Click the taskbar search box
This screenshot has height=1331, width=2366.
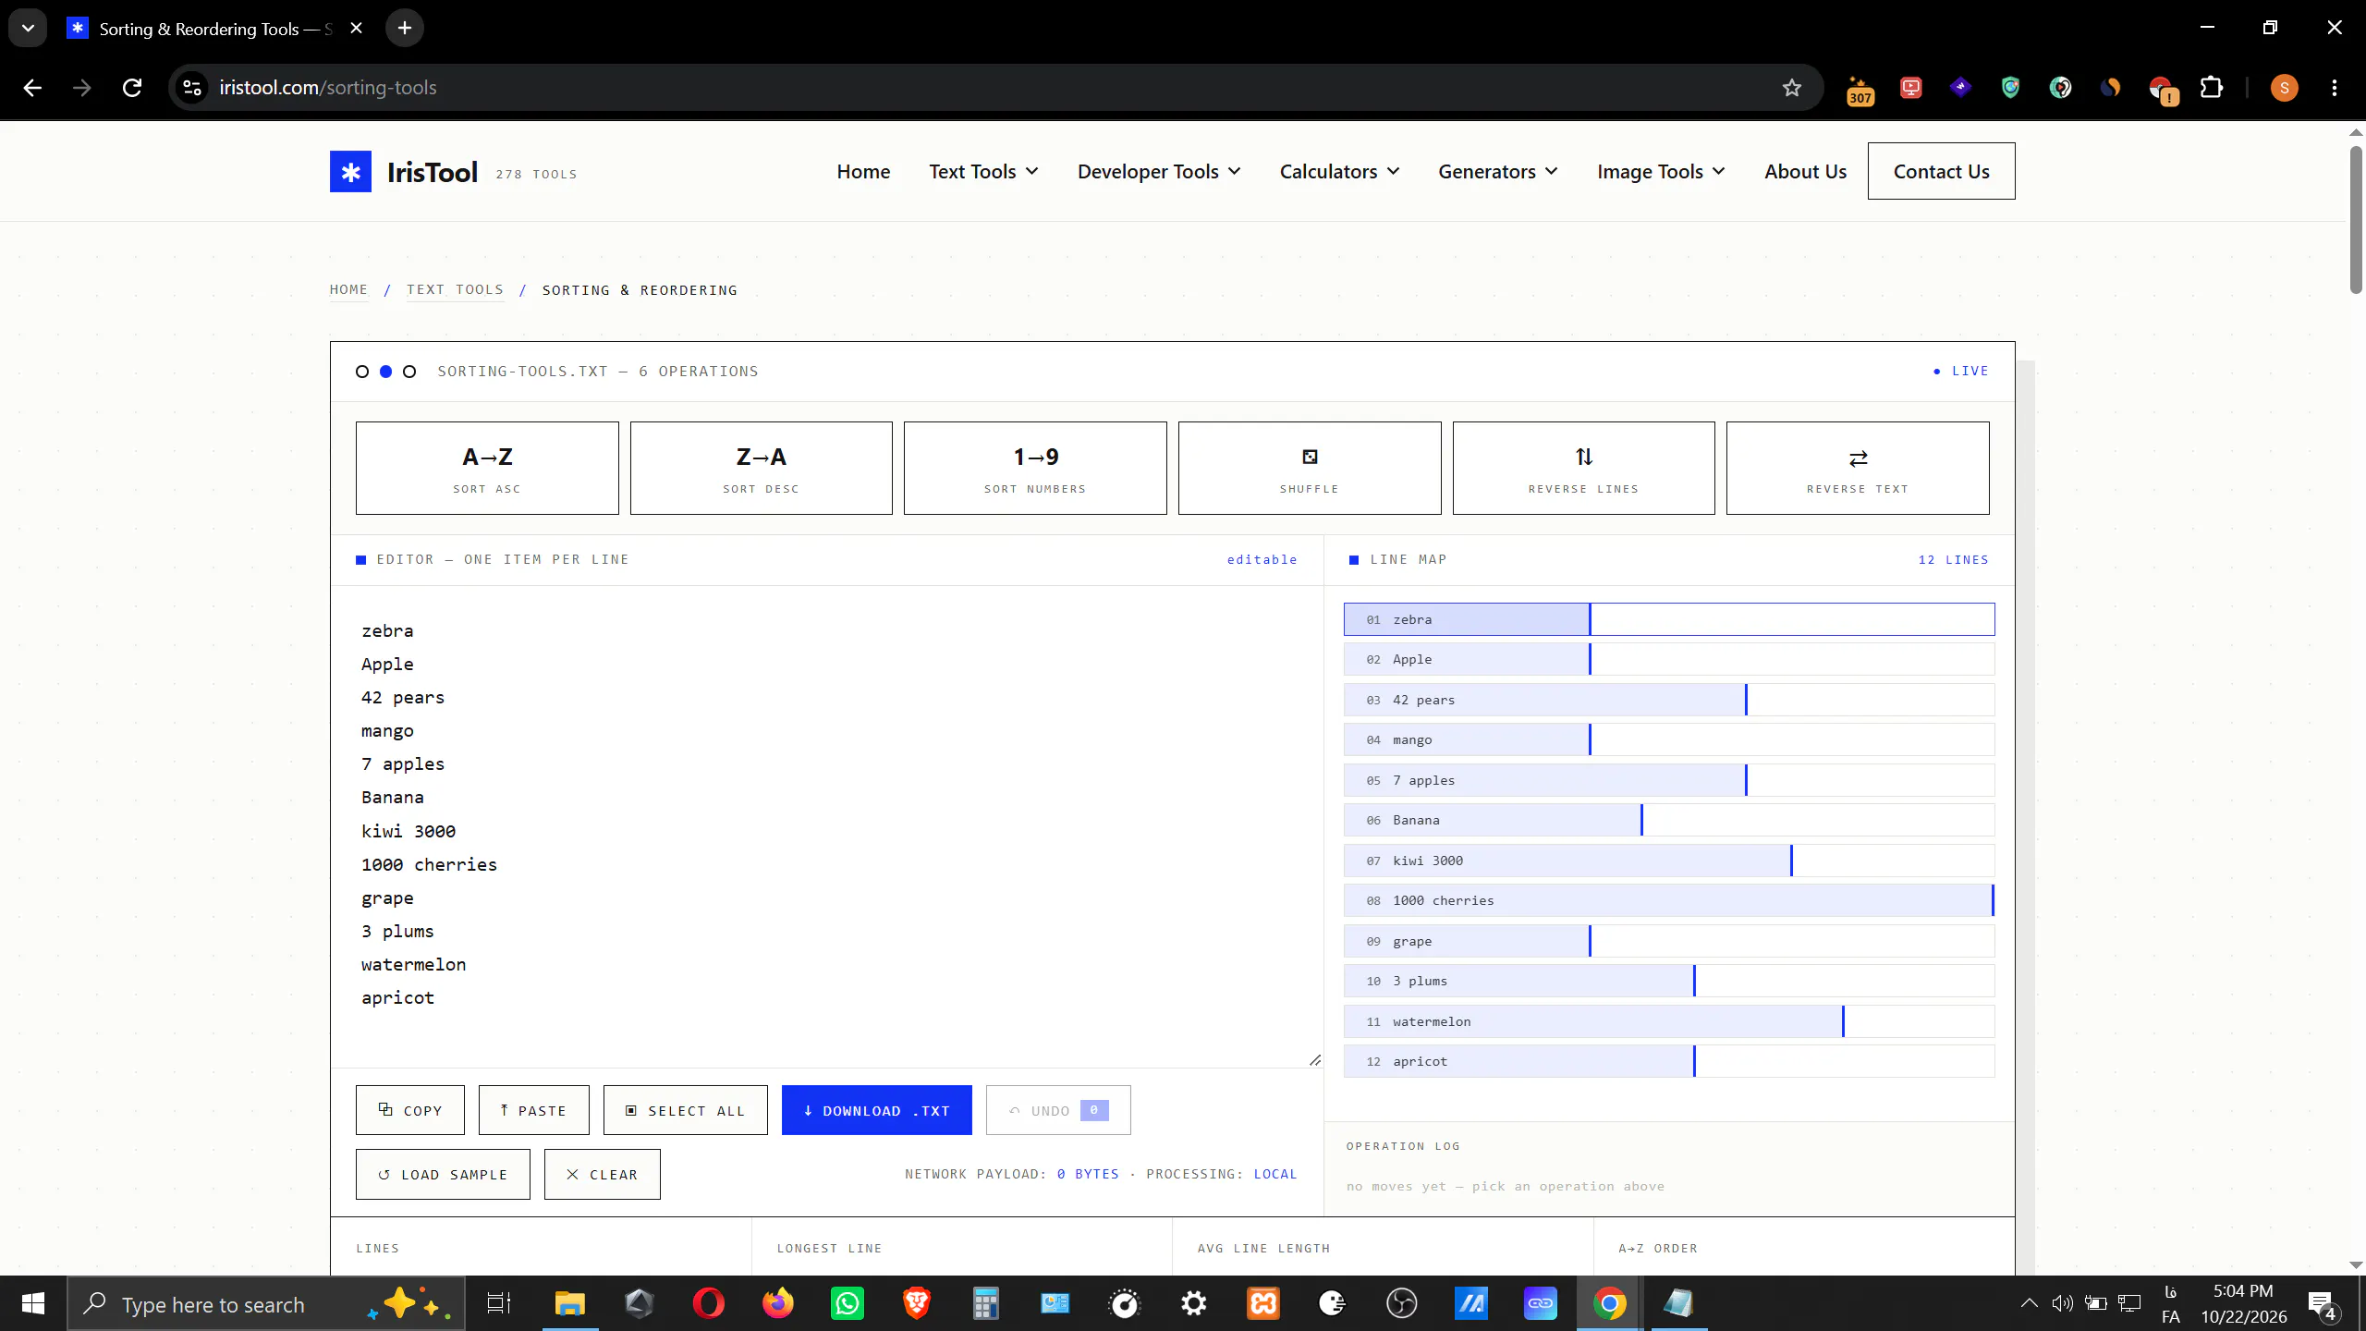click(x=266, y=1304)
